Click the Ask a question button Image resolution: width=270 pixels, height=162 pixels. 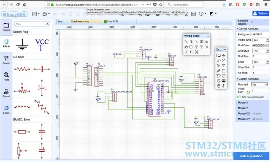(251, 156)
